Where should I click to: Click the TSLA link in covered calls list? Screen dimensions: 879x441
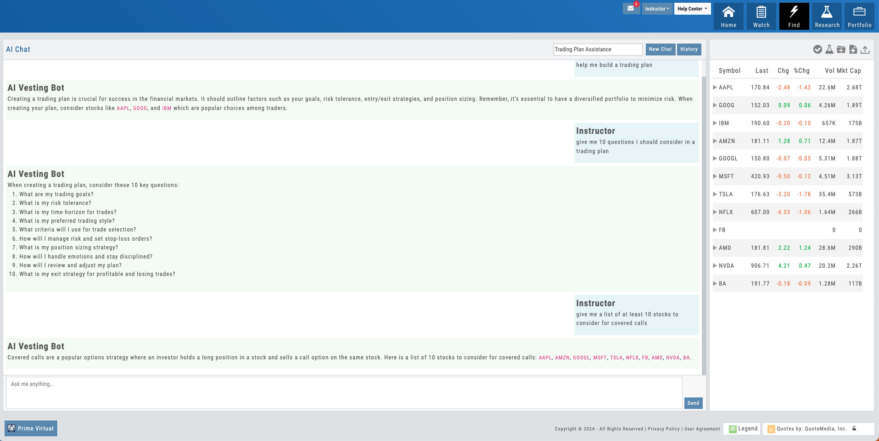(616, 358)
